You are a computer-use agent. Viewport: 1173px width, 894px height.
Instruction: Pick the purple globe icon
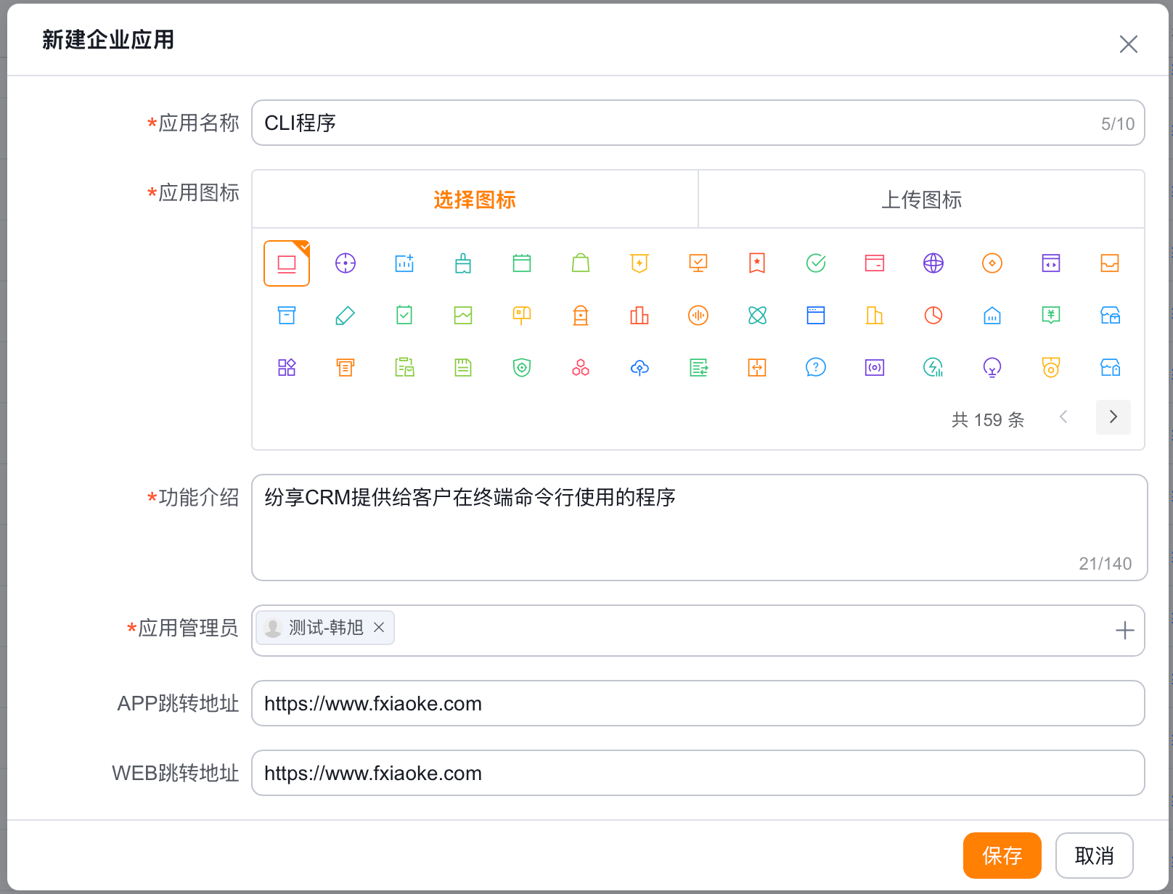point(933,263)
